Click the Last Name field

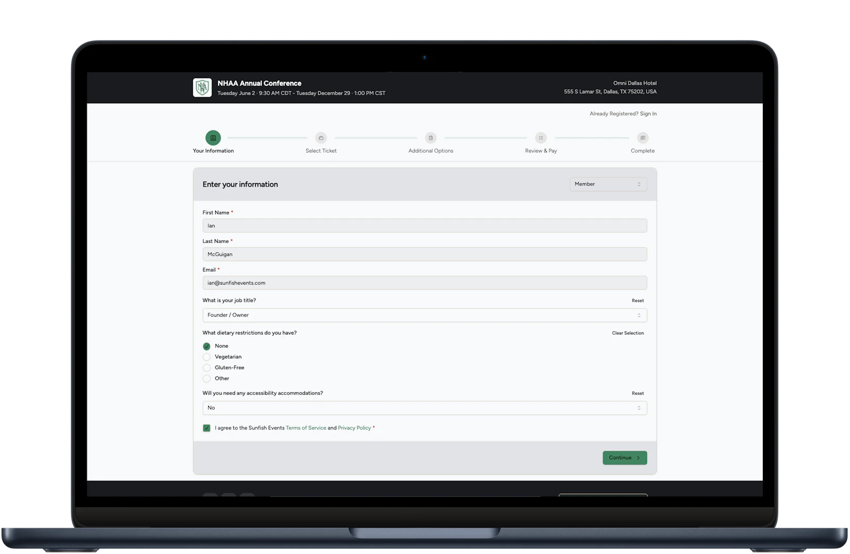pyautogui.click(x=424, y=254)
